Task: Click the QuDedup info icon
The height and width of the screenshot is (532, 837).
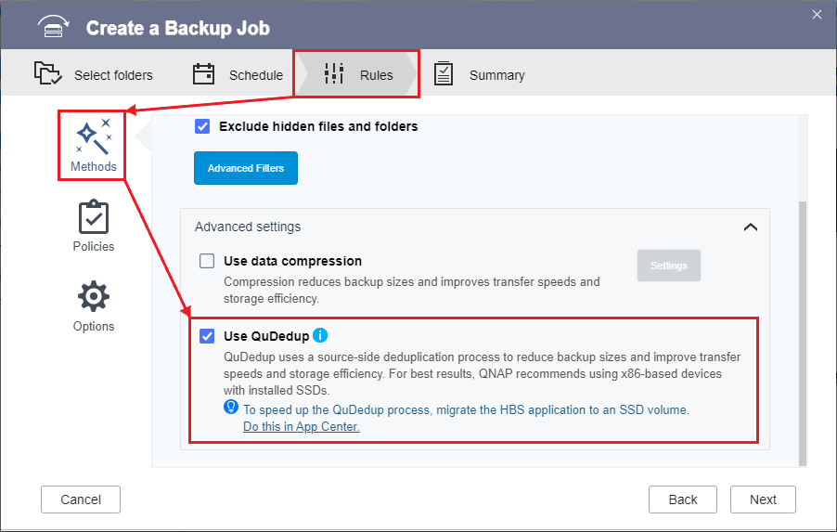Action: tap(320, 335)
